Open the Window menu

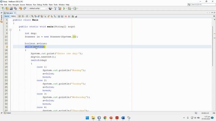(61, 5)
